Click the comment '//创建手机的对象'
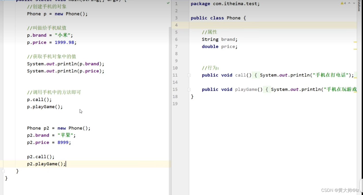Screen dimensions: 363x195 47,7
